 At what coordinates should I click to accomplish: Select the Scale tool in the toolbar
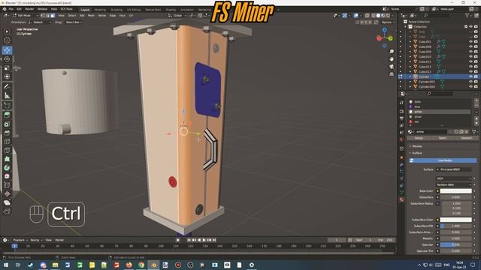7,67
